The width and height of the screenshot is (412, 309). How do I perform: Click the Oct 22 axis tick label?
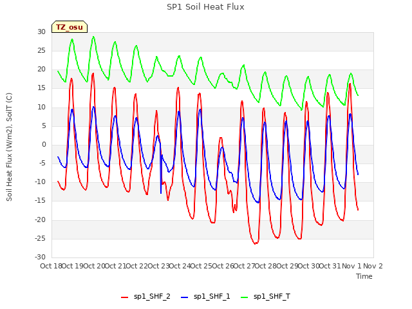tap(137, 266)
